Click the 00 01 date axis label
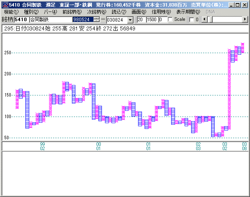This screenshot has width=250, height=197. [98, 146]
